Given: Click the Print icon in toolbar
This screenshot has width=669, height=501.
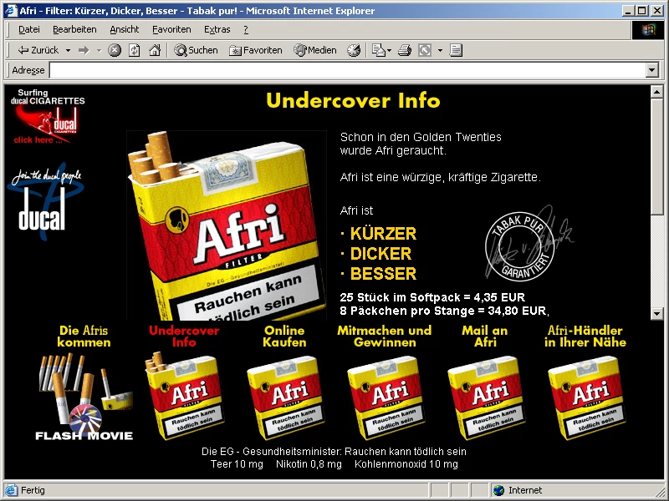Looking at the screenshot, I should [405, 50].
